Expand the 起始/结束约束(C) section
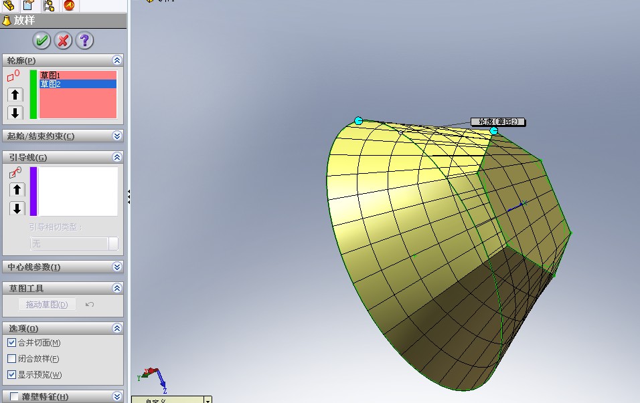 click(116, 136)
